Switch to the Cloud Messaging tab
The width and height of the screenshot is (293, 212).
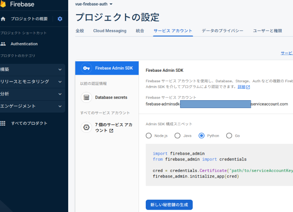[110, 31]
